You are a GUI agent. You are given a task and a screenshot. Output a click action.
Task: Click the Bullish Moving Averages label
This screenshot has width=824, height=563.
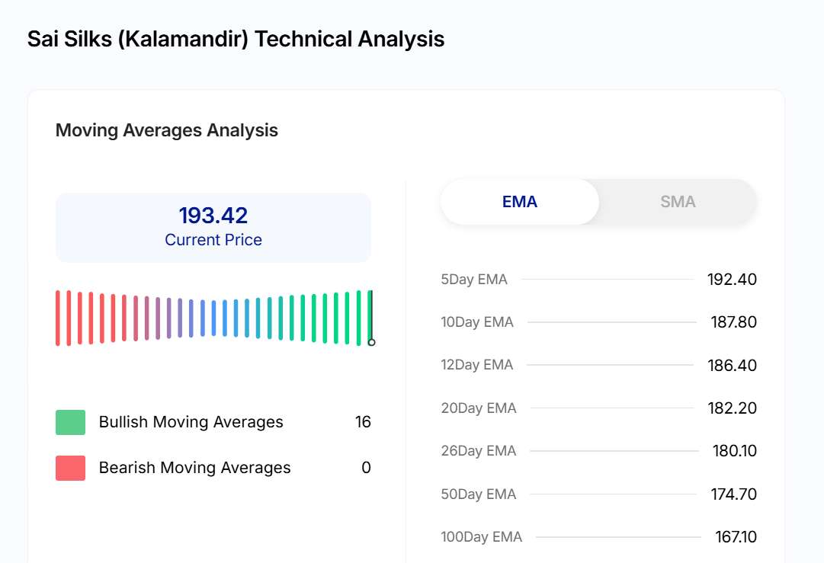click(191, 422)
